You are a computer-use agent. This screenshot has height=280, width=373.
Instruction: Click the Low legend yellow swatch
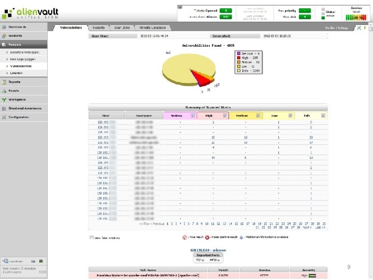coord(239,66)
